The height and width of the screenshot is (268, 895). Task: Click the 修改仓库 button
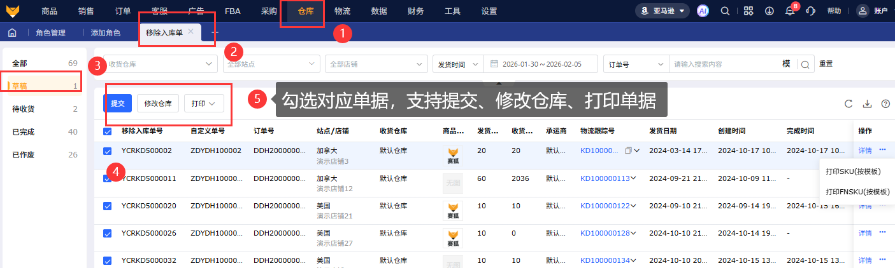click(158, 103)
